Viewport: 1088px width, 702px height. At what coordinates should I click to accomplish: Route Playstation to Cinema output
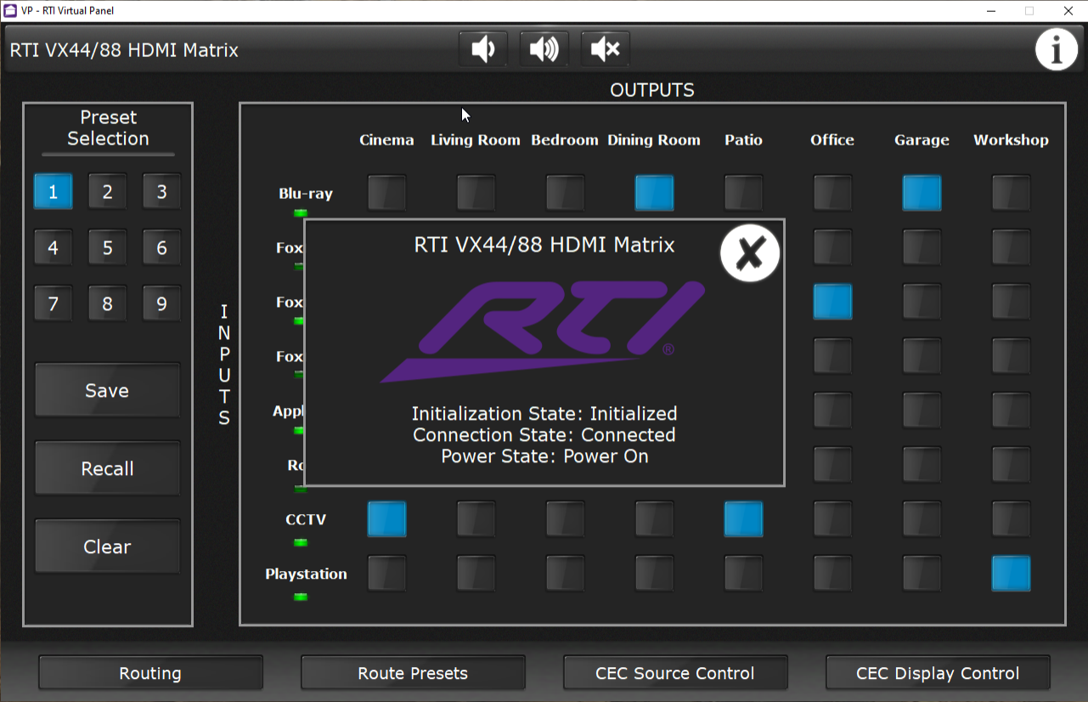[386, 574]
